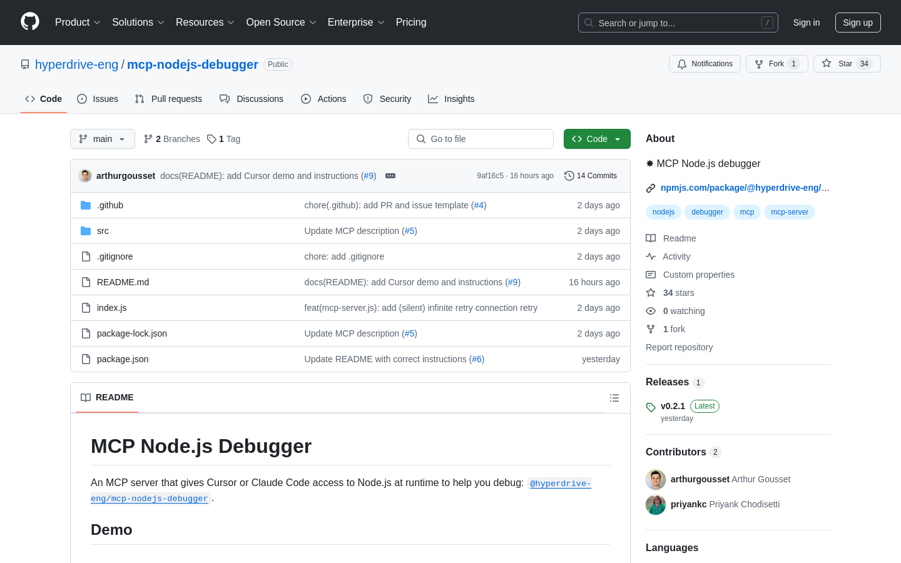901x563 pixels.
Task: Click the Sign up button
Action: [858, 23]
